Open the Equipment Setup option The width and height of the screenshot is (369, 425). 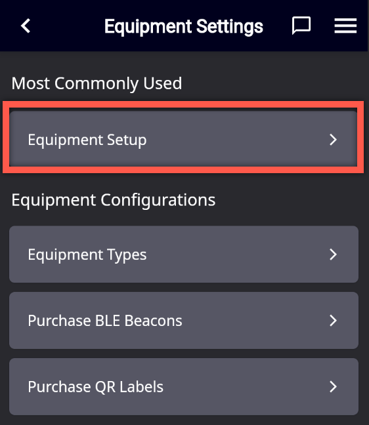[183, 138]
